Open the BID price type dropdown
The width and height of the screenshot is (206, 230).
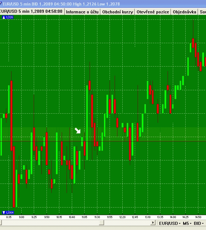[x=199, y=223]
